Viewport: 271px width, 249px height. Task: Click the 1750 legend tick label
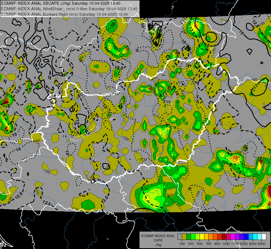(x=235, y=244)
